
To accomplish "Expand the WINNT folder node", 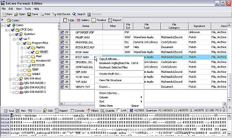I will tap(18, 75).
